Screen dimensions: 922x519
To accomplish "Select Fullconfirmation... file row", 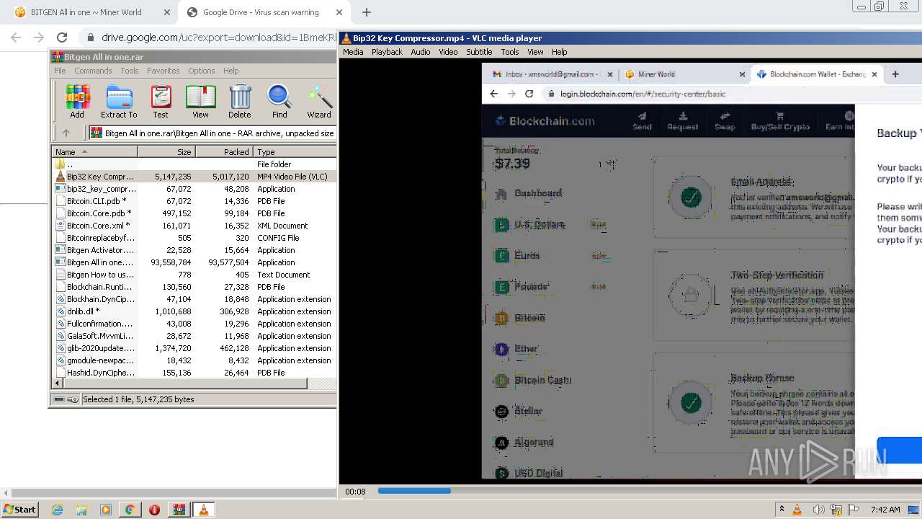I will tap(194, 324).
